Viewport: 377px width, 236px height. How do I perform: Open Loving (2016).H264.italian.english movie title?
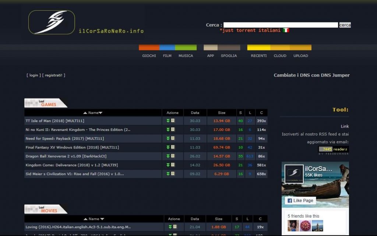click(78, 227)
